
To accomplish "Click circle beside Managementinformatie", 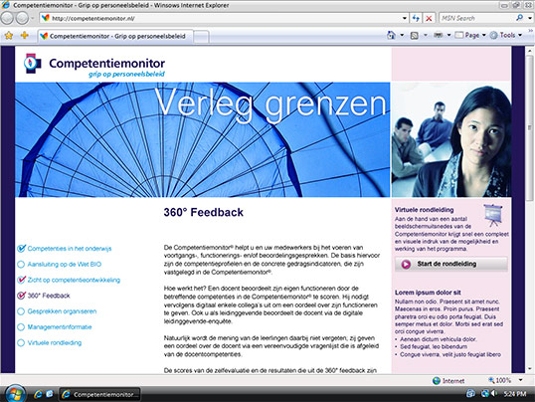I will coord(21,327).
